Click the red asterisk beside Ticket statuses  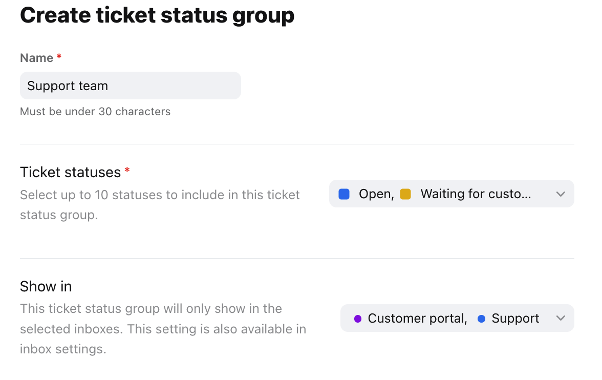pos(127,170)
